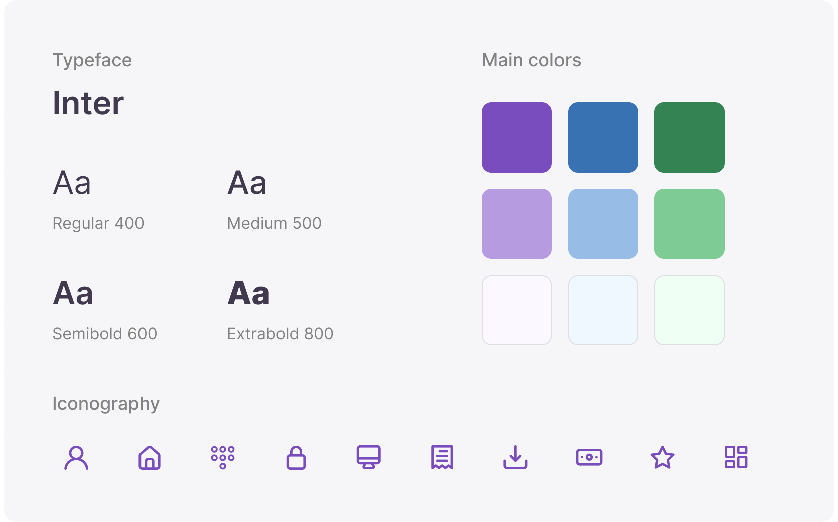
Task: Select the grid dashboard icon
Action: (x=736, y=457)
